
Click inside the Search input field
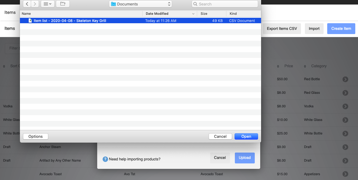click(x=225, y=4)
